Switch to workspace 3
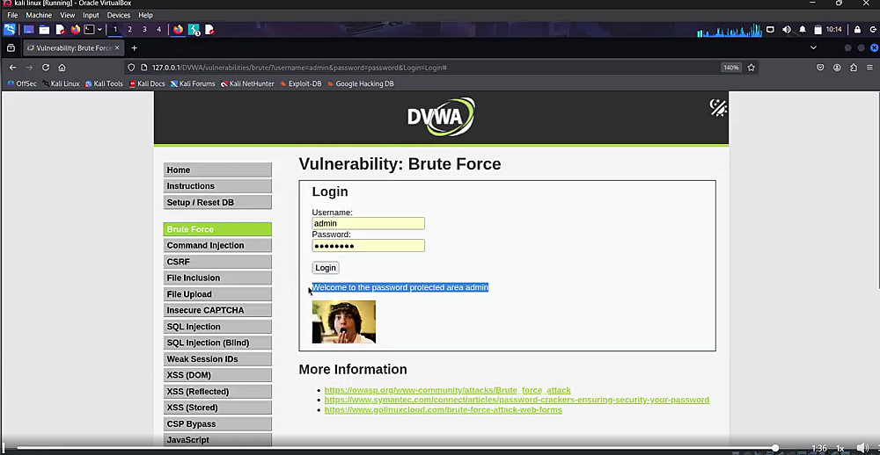This screenshot has height=455, width=880. pyautogui.click(x=144, y=30)
